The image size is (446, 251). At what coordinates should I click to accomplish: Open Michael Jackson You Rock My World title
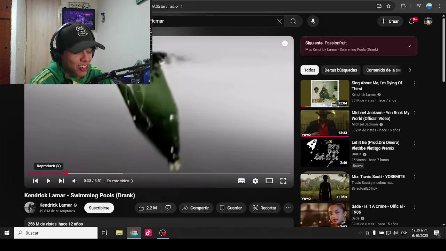pyautogui.click(x=380, y=115)
